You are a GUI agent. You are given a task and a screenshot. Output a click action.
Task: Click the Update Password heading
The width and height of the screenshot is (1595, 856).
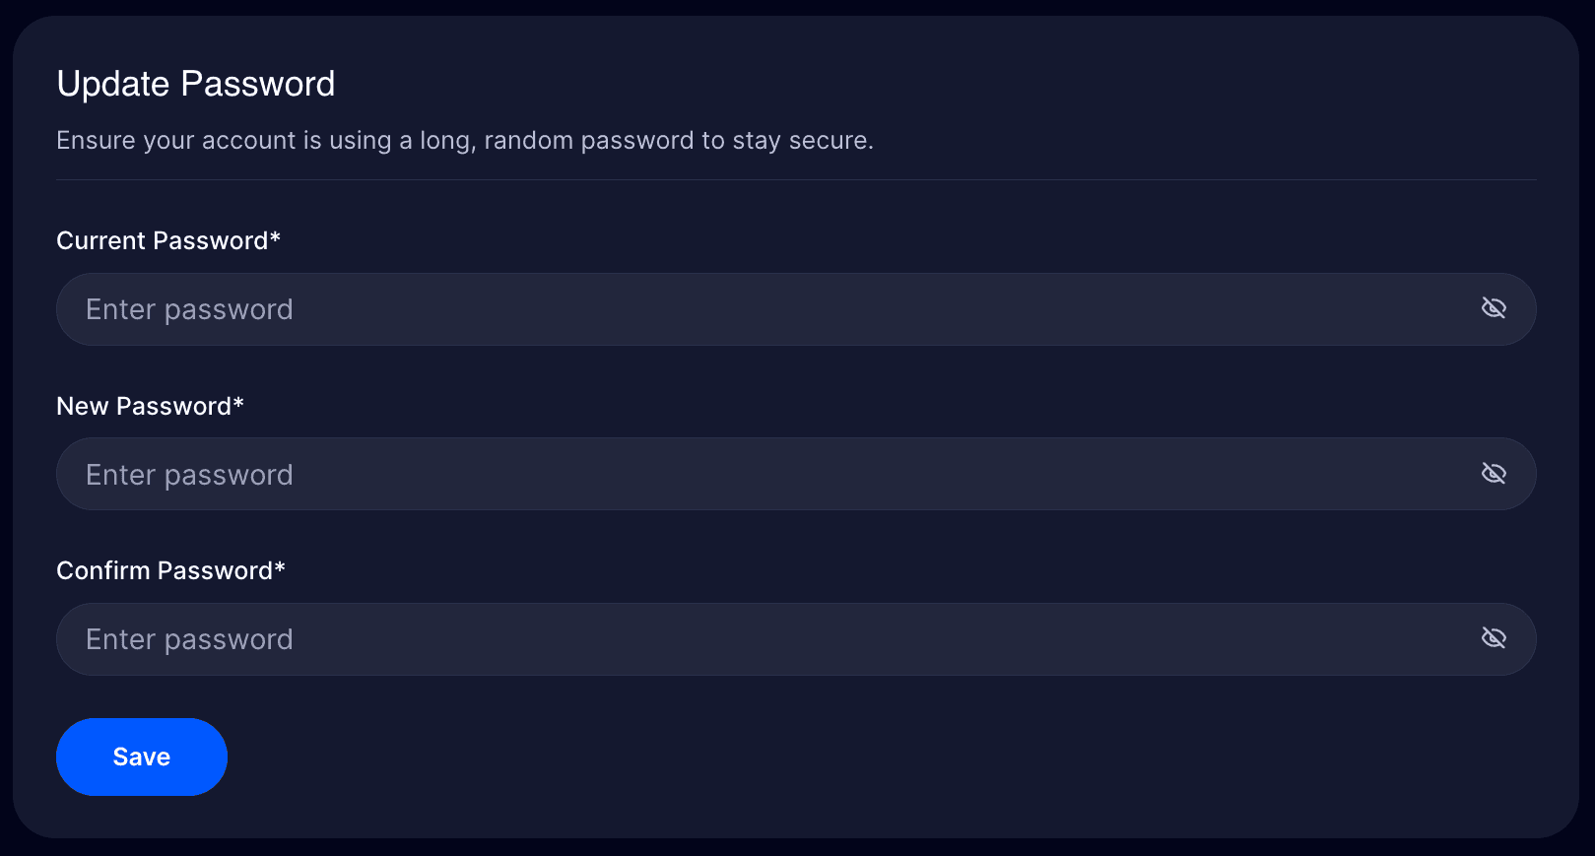tap(196, 84)
